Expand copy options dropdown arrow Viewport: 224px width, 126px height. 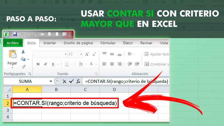28,59
